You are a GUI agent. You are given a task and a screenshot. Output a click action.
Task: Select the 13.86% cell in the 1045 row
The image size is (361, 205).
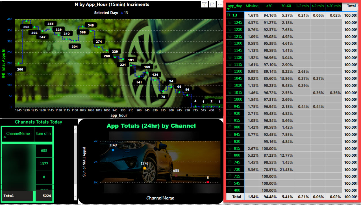[286, 78]
